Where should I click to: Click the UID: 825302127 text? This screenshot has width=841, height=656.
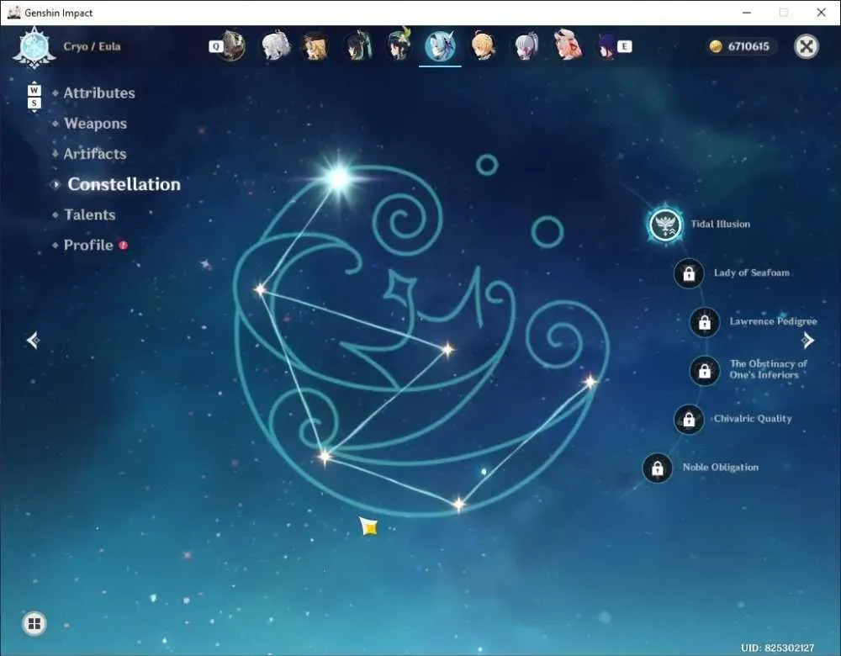click(x=777, y=648)
